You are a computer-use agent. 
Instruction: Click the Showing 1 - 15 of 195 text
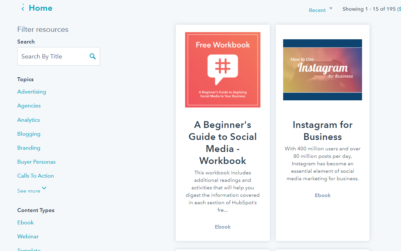(x=369, y=9)
